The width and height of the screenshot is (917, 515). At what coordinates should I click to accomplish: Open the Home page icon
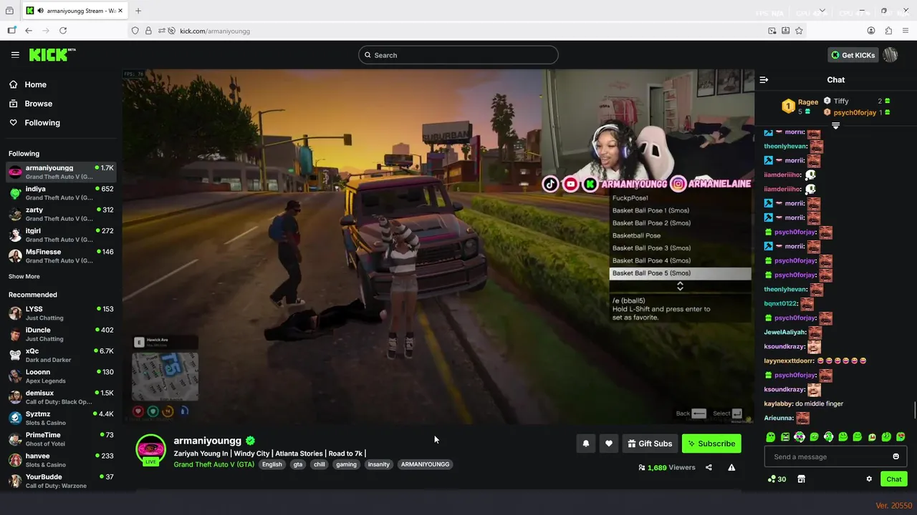(14, 84)
